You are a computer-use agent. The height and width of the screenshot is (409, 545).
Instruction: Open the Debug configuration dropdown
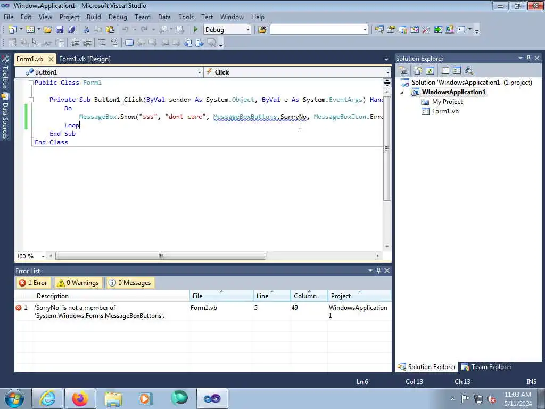248,30
